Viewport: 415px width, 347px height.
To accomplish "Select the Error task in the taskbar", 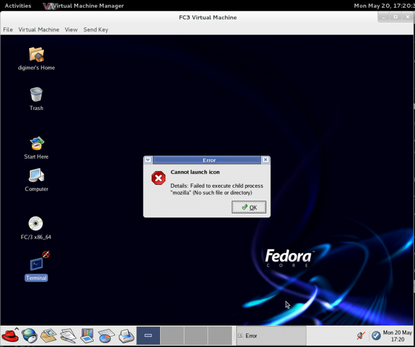I will coord(271,336).
